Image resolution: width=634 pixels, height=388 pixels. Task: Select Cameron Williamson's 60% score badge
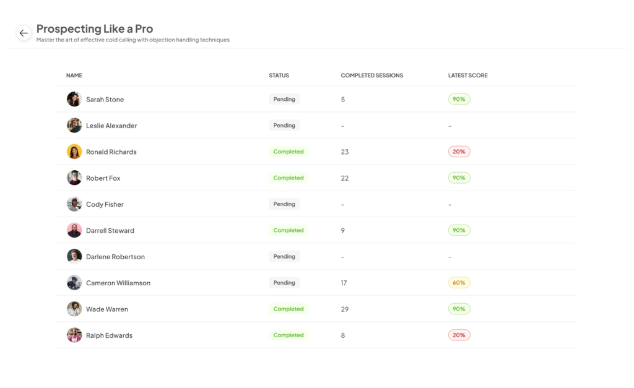tap(459, 283)
